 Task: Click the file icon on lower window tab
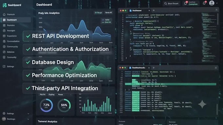click(130, 68)
